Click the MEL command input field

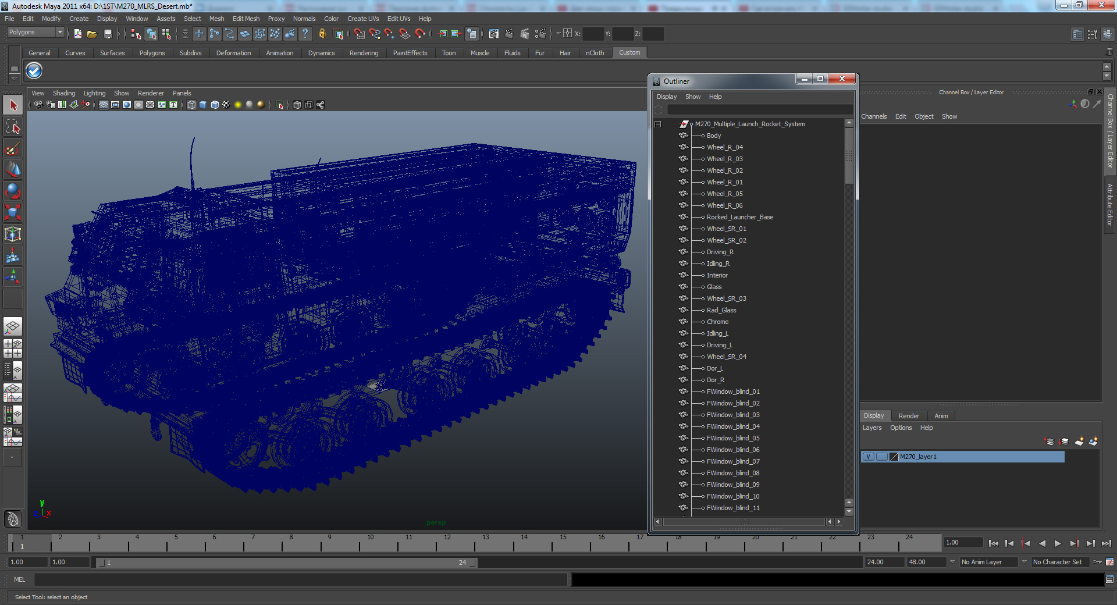coord(301,579)
